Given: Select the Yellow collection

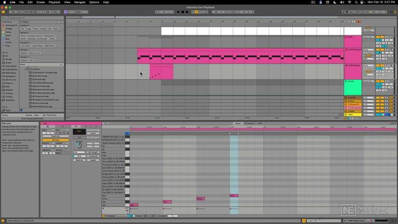Looking at the screenshot, I should coord(9,32).
